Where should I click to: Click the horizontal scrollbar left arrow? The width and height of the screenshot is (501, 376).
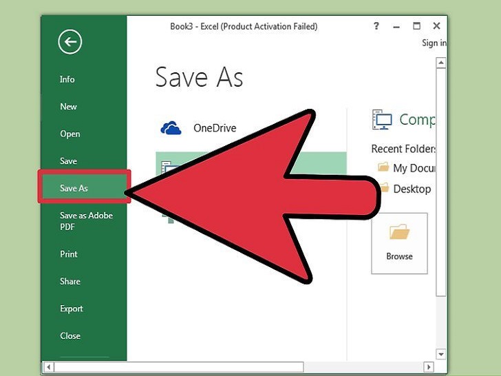pyautogui.click(x=49, y=367)
